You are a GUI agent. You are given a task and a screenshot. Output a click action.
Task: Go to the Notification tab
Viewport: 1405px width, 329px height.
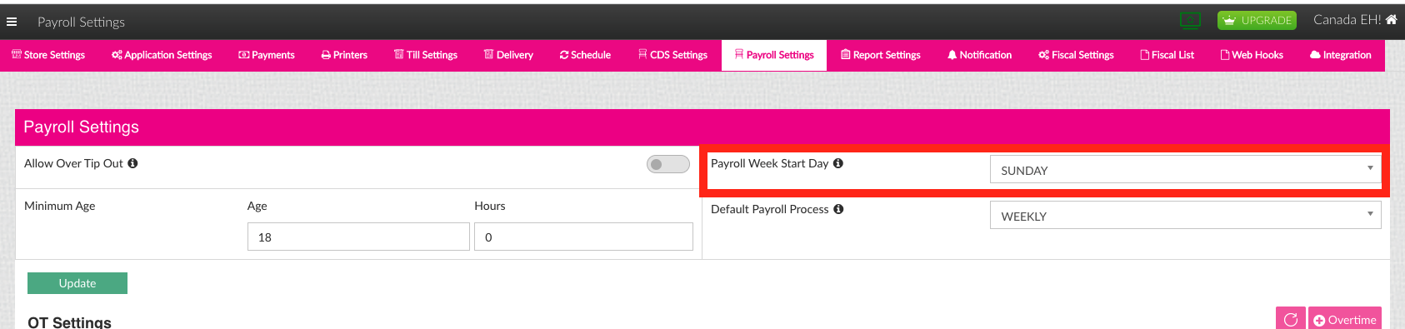point(979,55)
